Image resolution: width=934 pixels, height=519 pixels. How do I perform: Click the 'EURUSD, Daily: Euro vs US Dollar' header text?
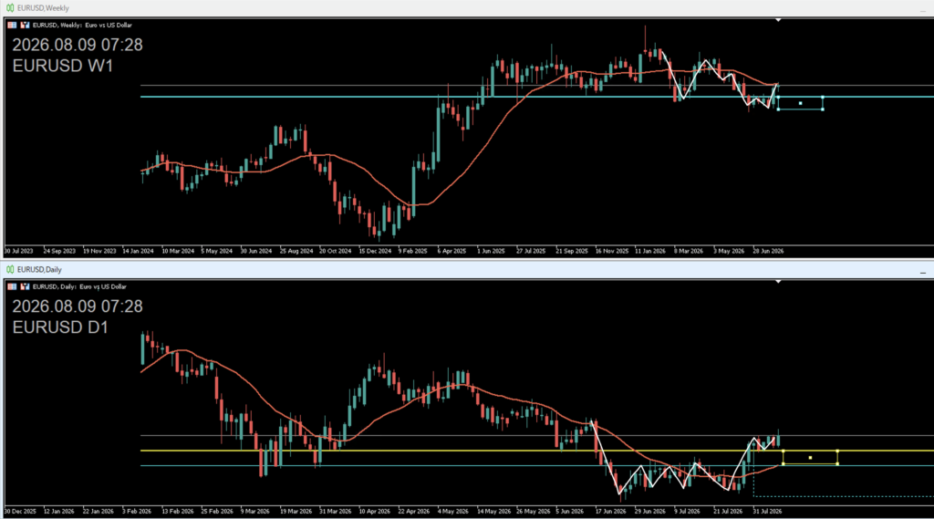[79, 286]
